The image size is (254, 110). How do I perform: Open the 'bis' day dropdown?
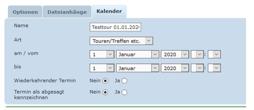102,68
